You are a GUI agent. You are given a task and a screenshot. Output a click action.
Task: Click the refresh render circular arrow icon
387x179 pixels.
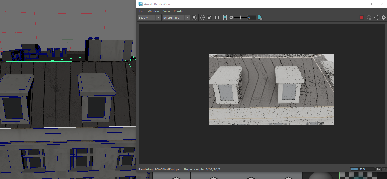point(369,17)
